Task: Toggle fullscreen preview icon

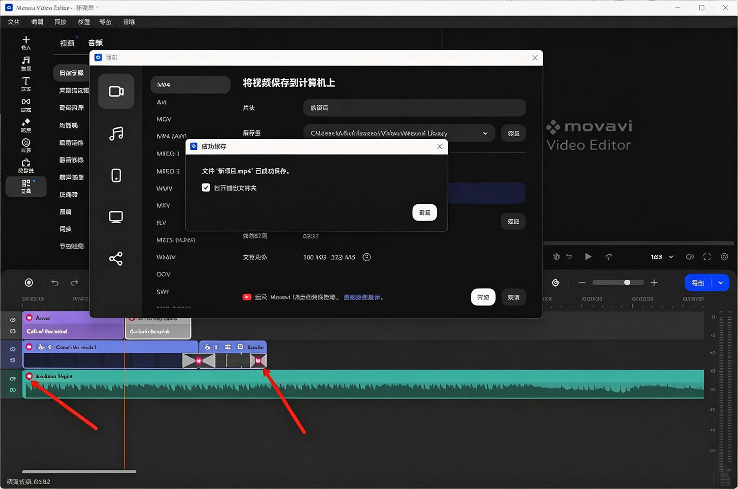Action: tap(707, 257)
